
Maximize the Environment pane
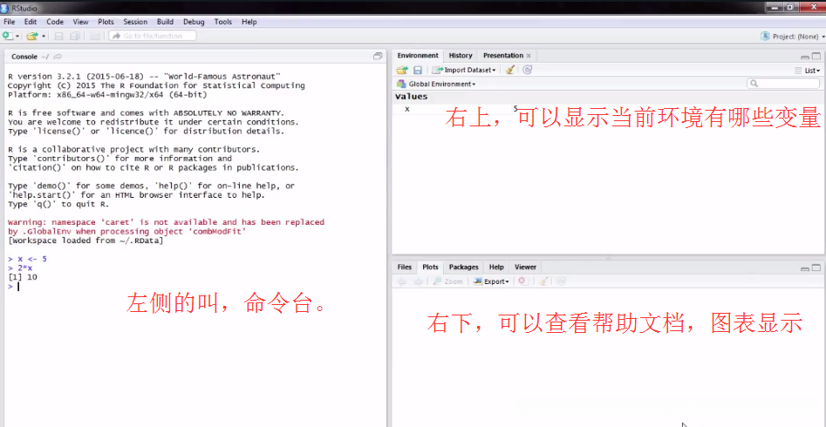tap(816, 56)
